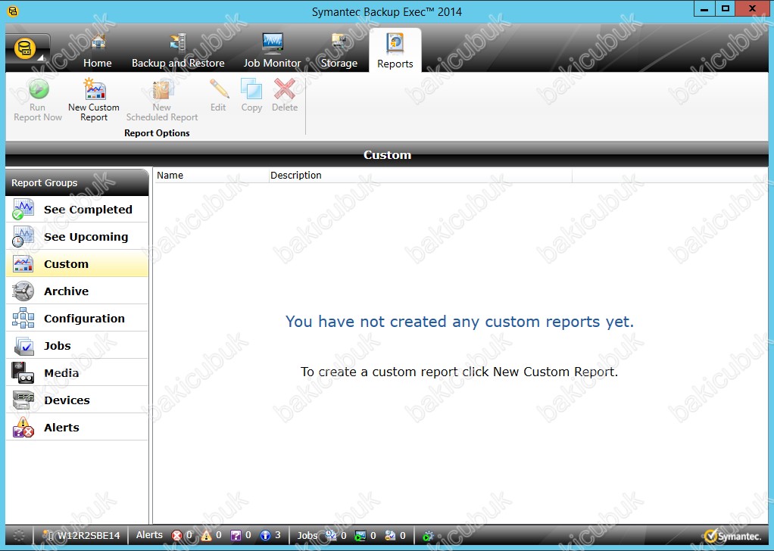
Task: Sort reports by the Description column
Action: pos(420,175)
